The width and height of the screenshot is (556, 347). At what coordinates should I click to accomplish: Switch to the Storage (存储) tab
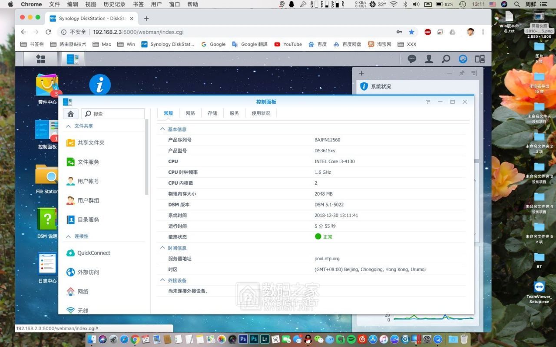coord(212,113)
